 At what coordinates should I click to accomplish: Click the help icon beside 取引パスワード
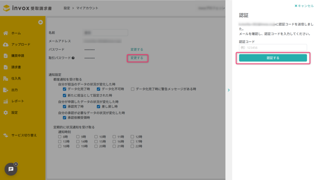point(73,58)
